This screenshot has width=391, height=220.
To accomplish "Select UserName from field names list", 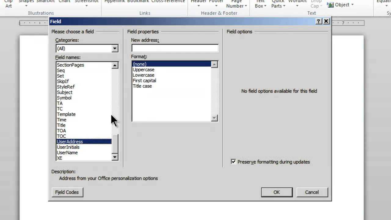I will click(67, 152).
